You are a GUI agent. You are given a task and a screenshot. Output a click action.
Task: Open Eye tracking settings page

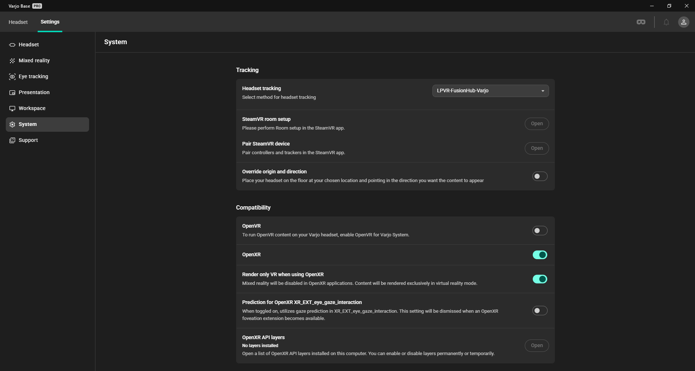pyautogui.click(x=47, y=77)
